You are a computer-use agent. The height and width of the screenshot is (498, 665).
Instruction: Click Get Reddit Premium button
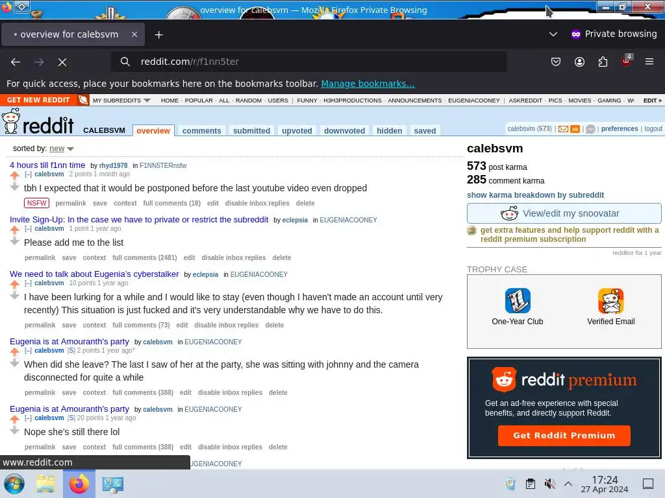564,435
